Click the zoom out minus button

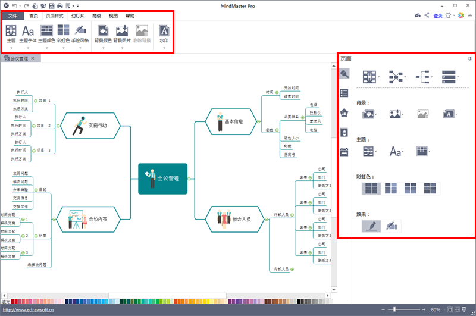[383, 309]
